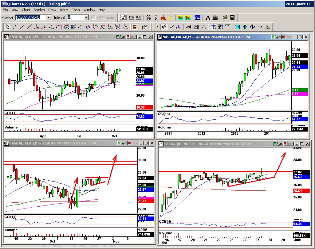This screenshot has height=249, width=315.
Task: Toggle the magnet snap tool
Action: click(135, 27)
